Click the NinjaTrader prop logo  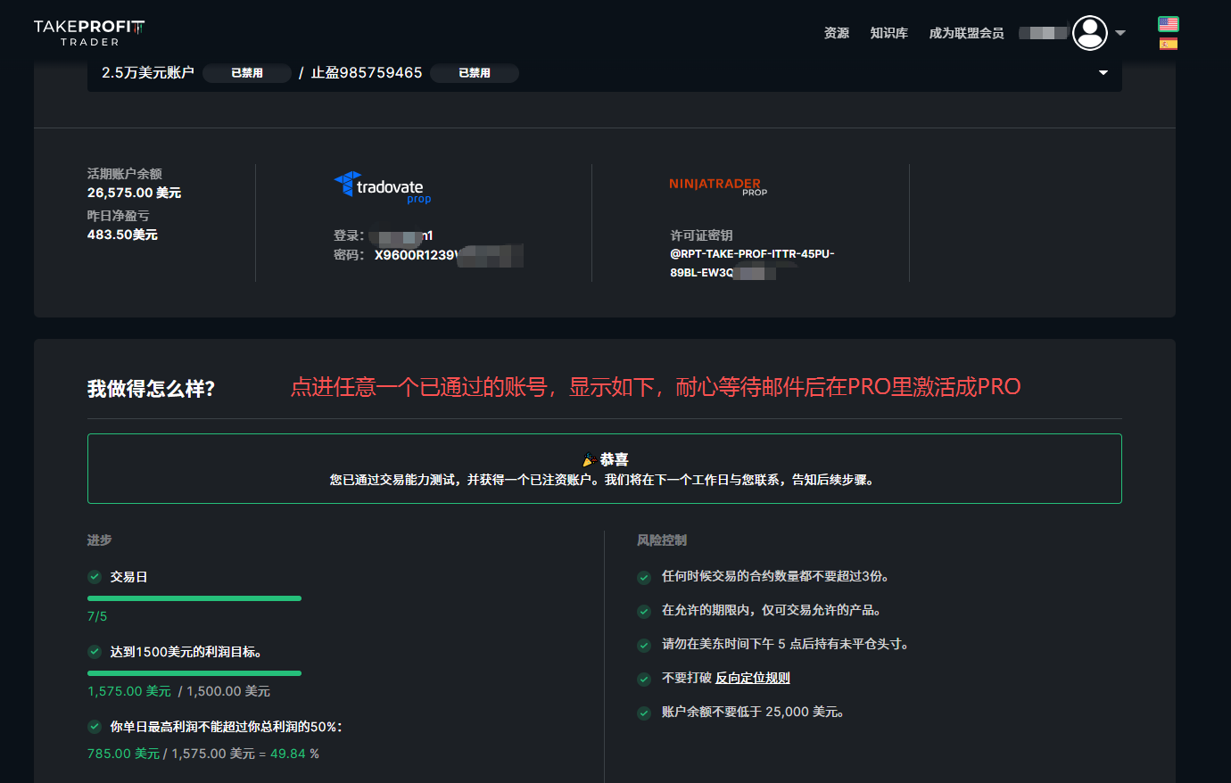718,185
